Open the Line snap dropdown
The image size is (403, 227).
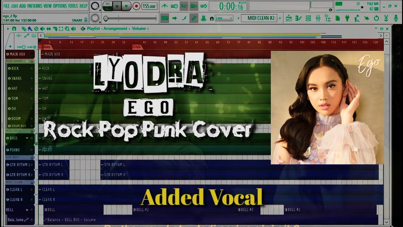tap(224, 18)
